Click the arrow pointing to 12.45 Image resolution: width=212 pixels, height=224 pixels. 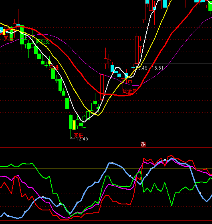(73, 138)
